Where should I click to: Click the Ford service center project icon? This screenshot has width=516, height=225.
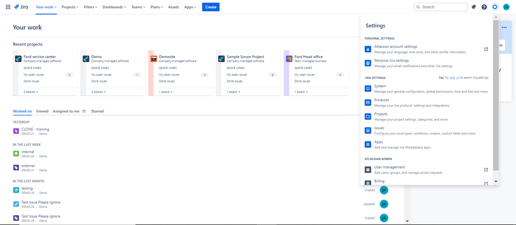coord(19,58)
